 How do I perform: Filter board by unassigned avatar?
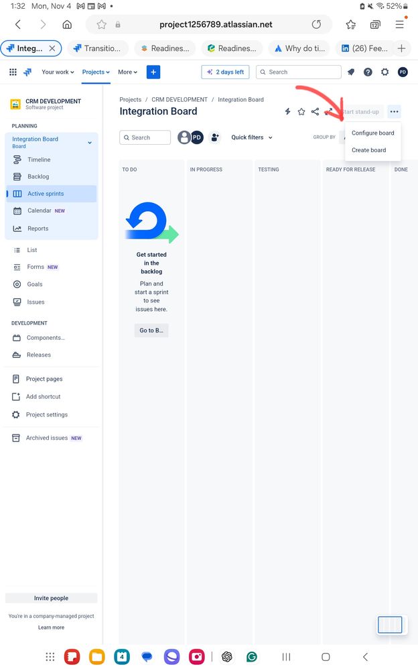tap(184, 137)
